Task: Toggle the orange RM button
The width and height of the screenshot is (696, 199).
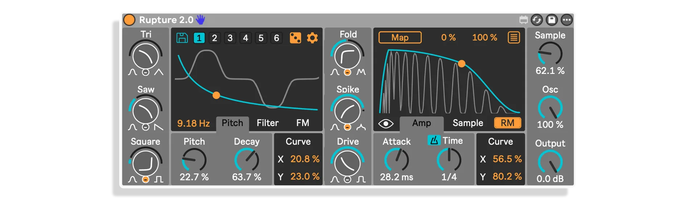Action: (x=507, y=123)
